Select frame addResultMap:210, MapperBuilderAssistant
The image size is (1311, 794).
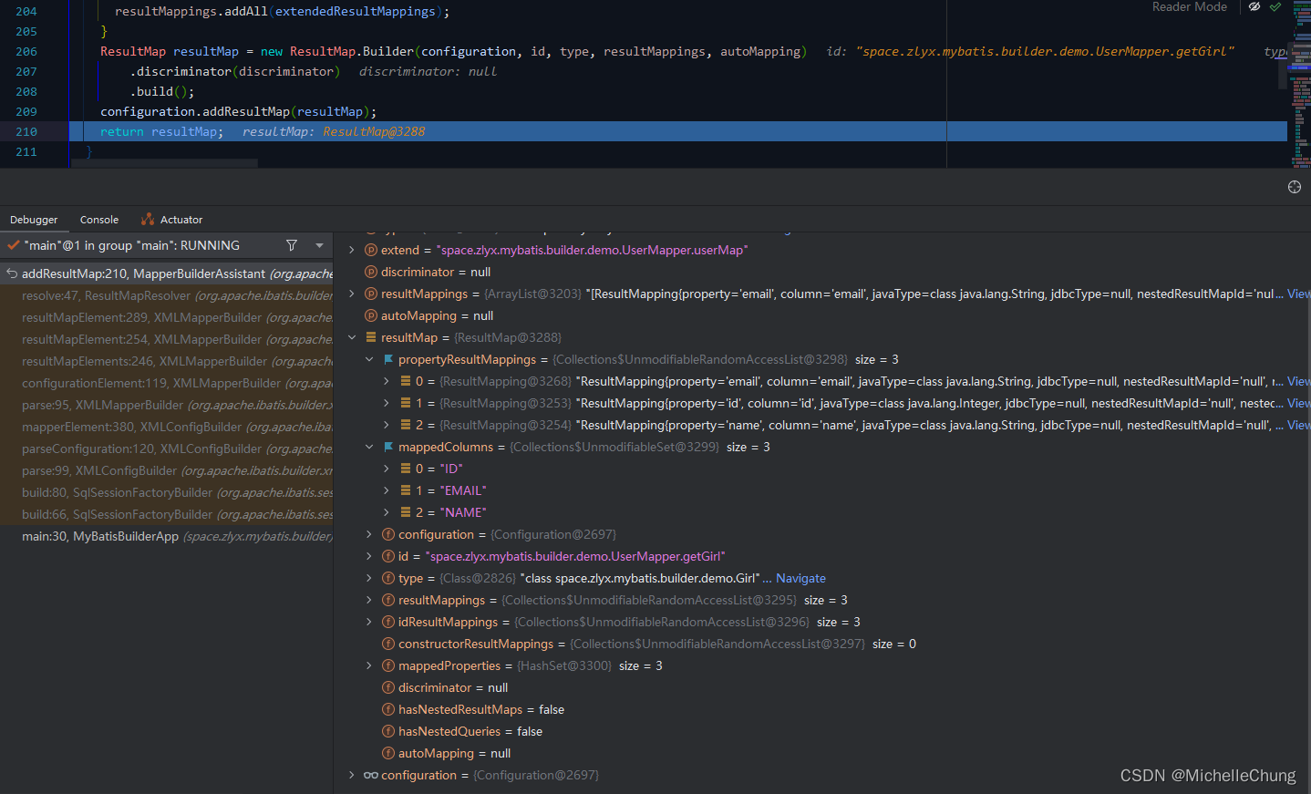pyautogui.click(x=166, y=273)
